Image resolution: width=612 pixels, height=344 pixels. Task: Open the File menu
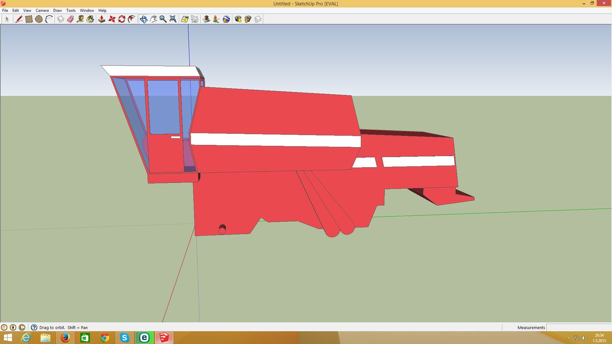(5, 11)
